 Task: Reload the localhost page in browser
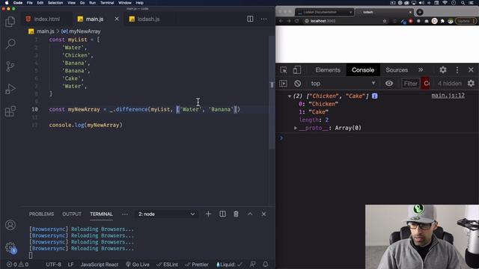pyautogui.click(x=296, y=21)
